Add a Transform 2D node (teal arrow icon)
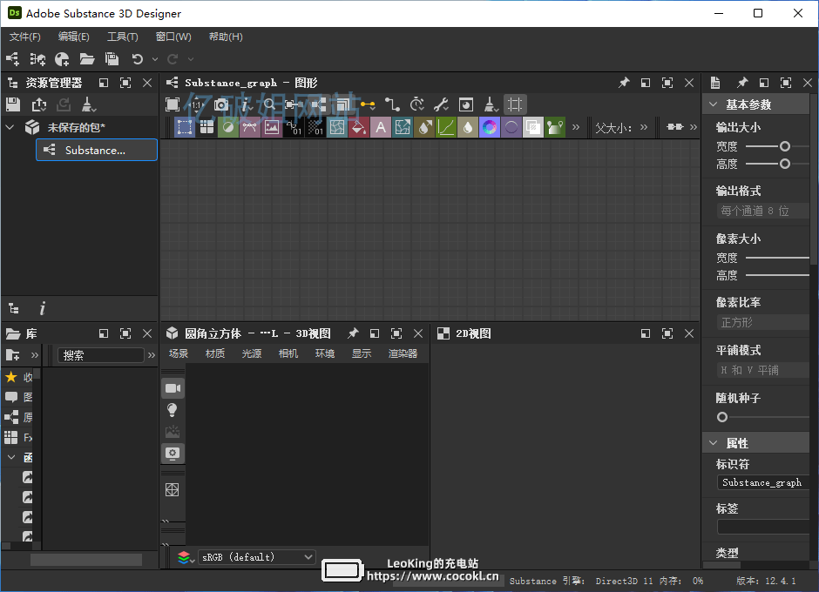Viewport: 819px width, 592px height. (x=403, y=127)
